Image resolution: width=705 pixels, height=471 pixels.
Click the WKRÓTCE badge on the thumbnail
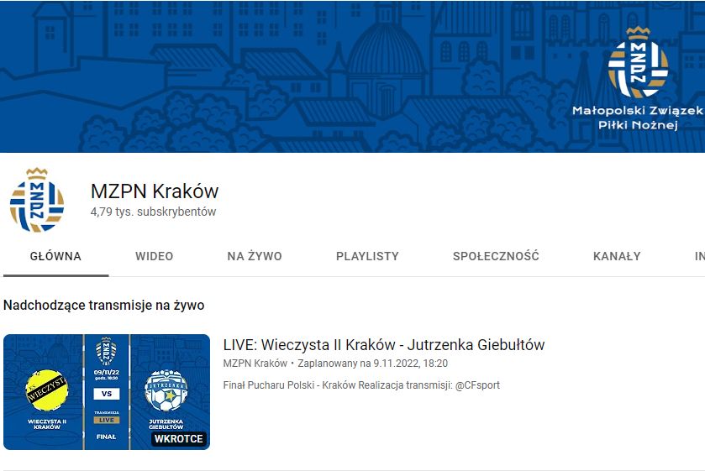(179, 439)
